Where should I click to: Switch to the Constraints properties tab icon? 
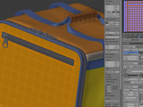coord(137,37)
